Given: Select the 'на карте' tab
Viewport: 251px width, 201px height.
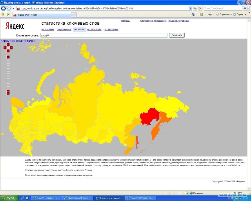Looking at the screenshot, I should point(79,29).
